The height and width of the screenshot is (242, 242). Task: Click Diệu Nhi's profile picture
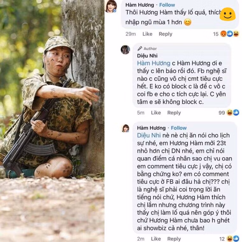(125, 50)
